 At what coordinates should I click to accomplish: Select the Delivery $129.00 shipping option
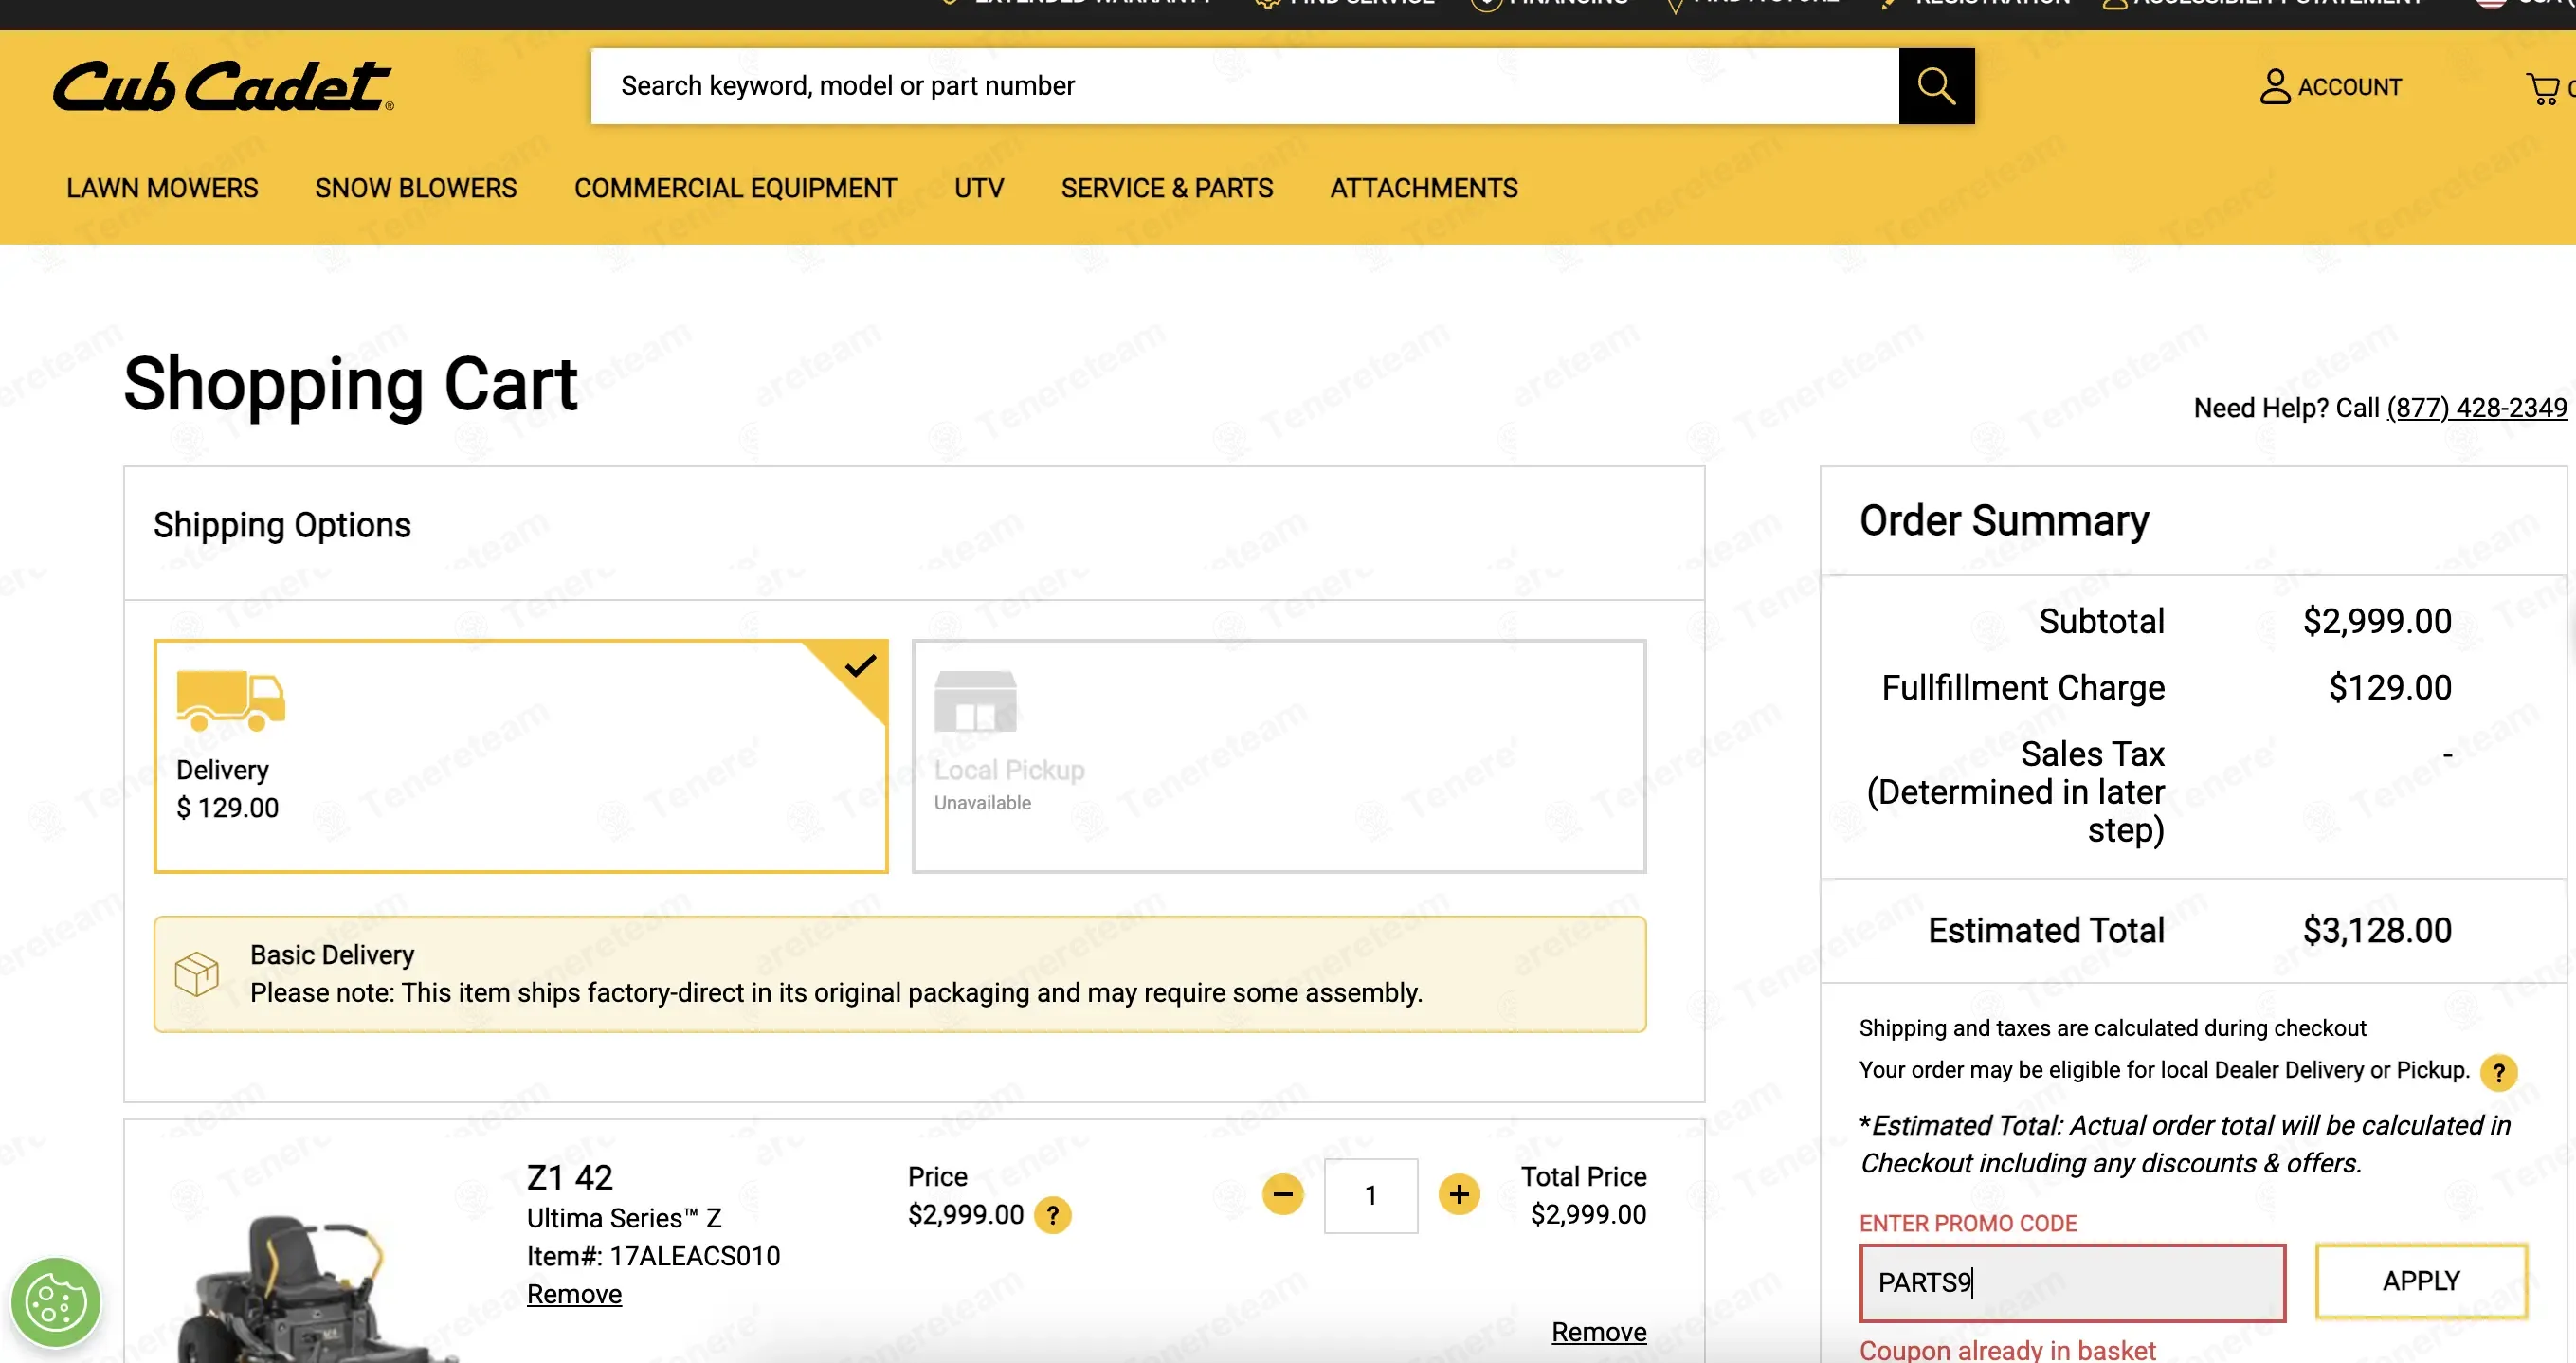click(521, 756)
